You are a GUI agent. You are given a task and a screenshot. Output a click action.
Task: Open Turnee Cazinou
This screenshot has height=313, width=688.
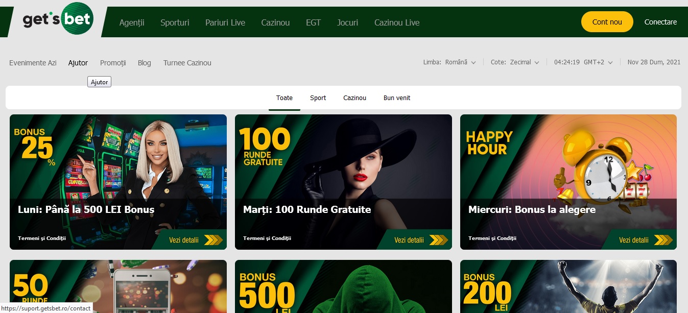[187, 63]
